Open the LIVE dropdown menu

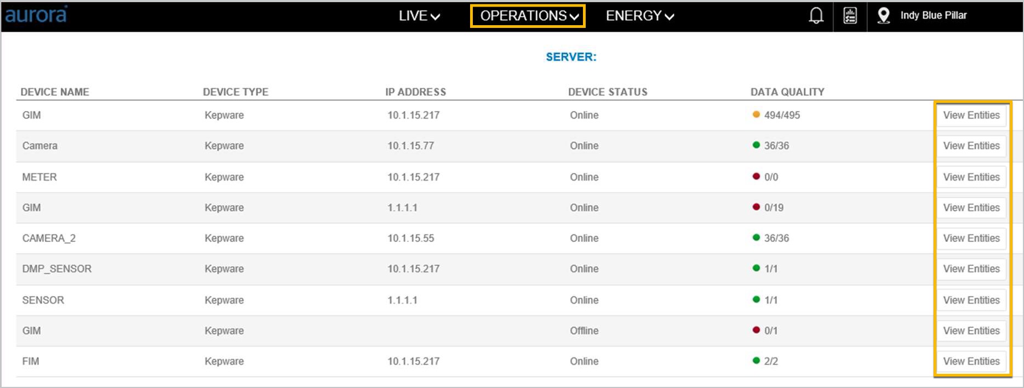[x=419, y=16]
